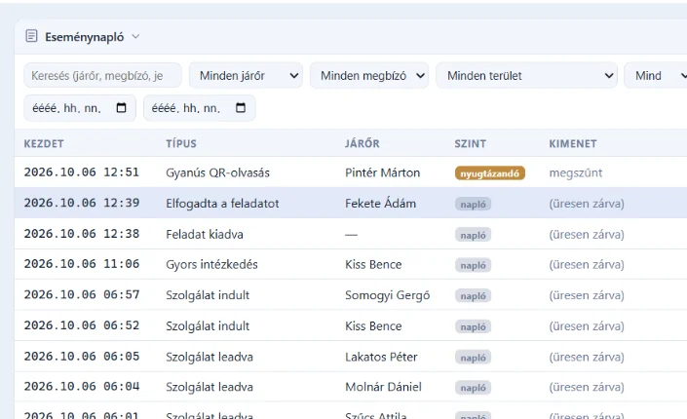Select the Feladat kiadva row

pos(351,234)
